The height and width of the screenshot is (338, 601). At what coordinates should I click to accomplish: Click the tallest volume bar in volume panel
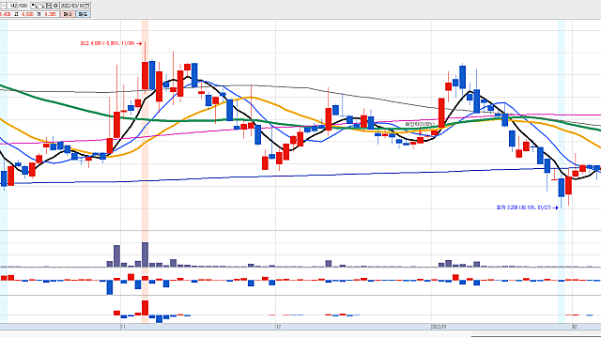click(145, 254)
